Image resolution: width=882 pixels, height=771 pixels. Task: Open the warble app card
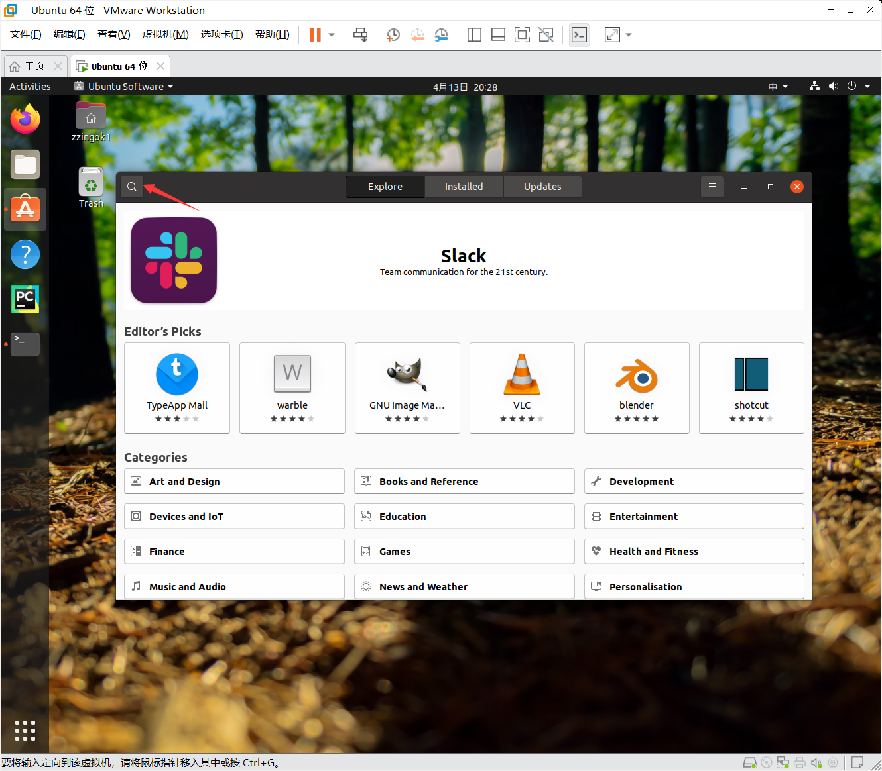(x=292, y=388)
